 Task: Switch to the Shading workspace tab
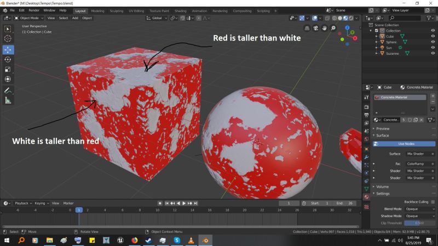pos(181,11)
